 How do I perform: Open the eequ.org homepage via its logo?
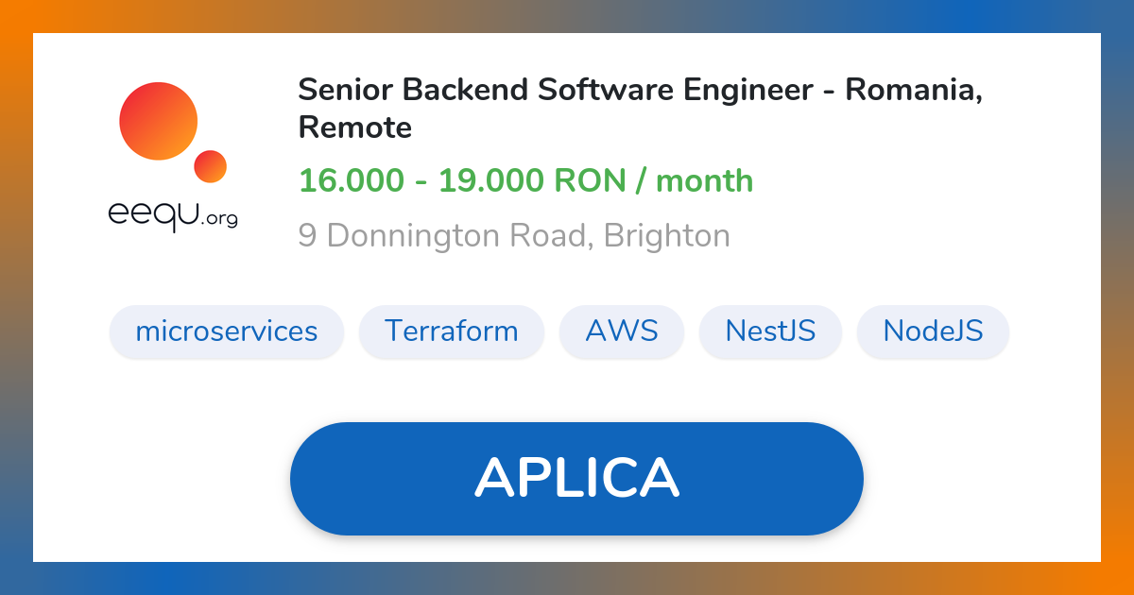(173, 151)
